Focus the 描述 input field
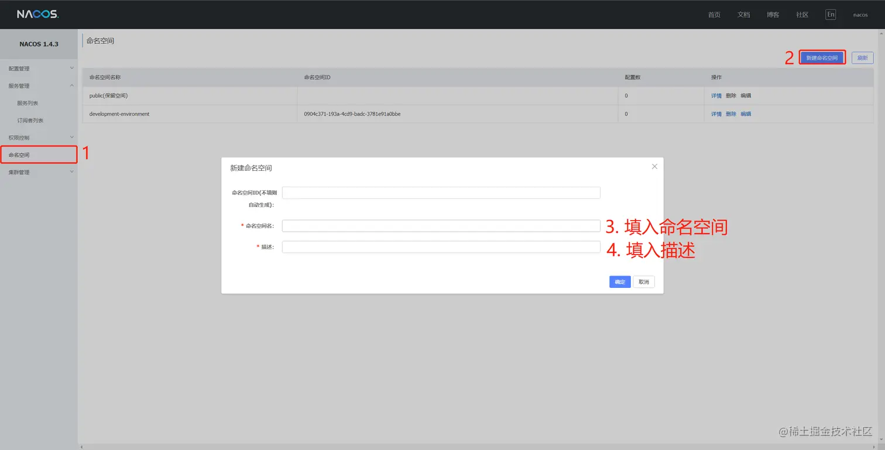The width and height of the screenshot is (885, 450). (x=441, y=247)
